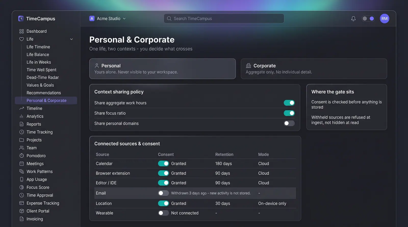Click the Corporate building icon

pos(248,66)
